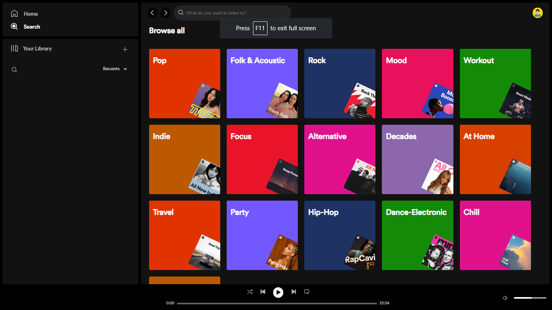Enable shuffle playback
This screenshot has width=552, height=310.
pos(249,291)
